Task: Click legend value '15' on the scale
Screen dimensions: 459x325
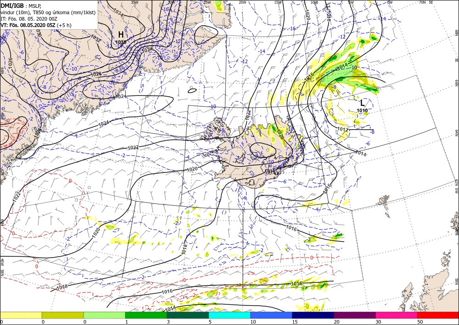Action: pyautogui.click(x=295, y=322)
